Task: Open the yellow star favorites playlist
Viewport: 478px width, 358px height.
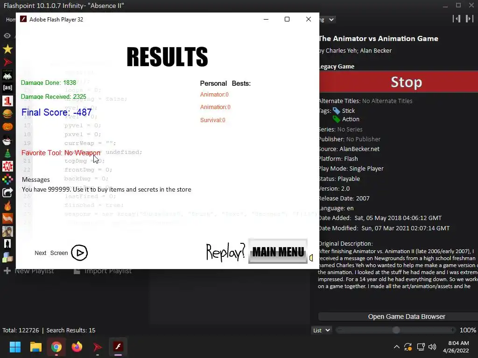Action: click(x=7, y=49)
